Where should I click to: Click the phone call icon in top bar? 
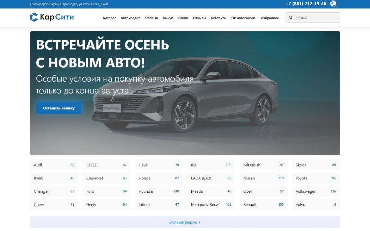tap(333, 3)
